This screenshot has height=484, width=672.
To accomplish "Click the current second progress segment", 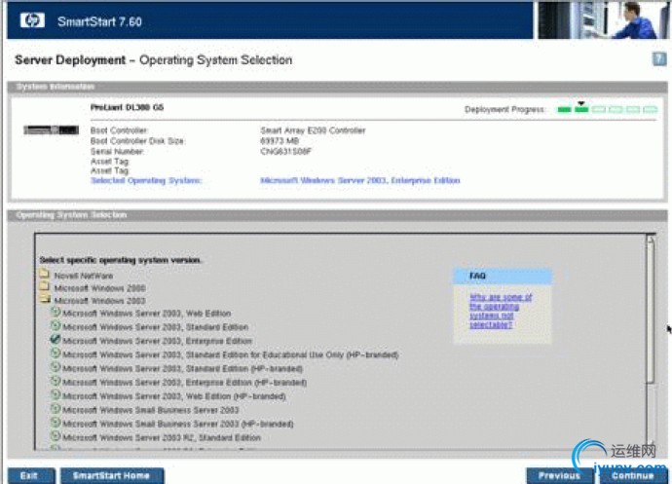I will coord(581,110).
